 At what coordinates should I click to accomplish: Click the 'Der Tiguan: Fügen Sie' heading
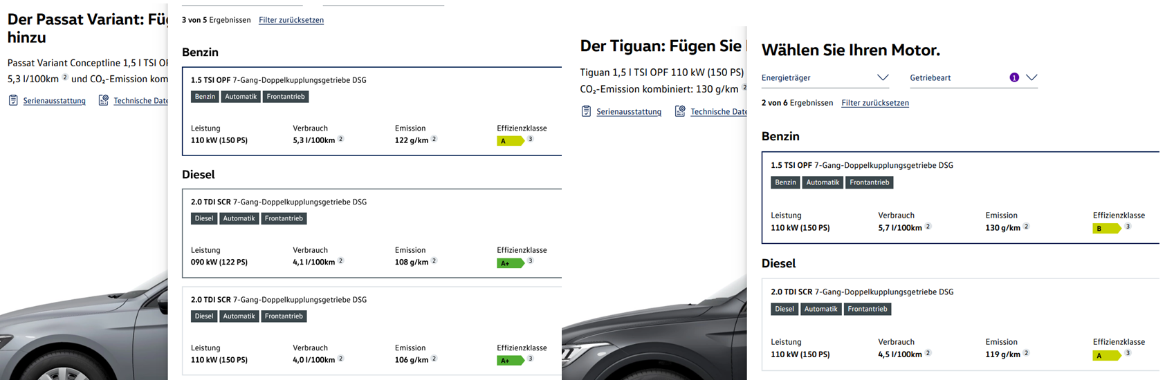(661, 46)
